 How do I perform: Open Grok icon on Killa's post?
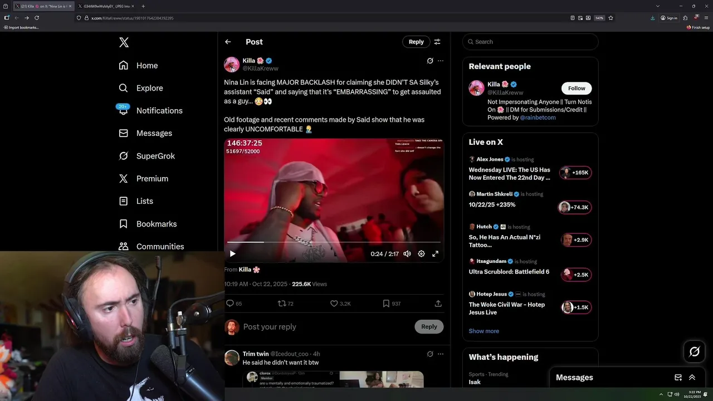click(x=430, y=61)
